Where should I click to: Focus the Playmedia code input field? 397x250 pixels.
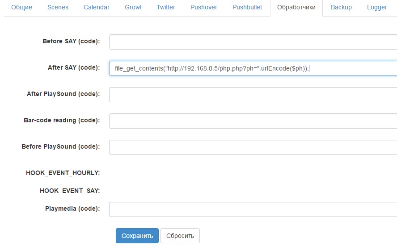click(x=253, y=209)
